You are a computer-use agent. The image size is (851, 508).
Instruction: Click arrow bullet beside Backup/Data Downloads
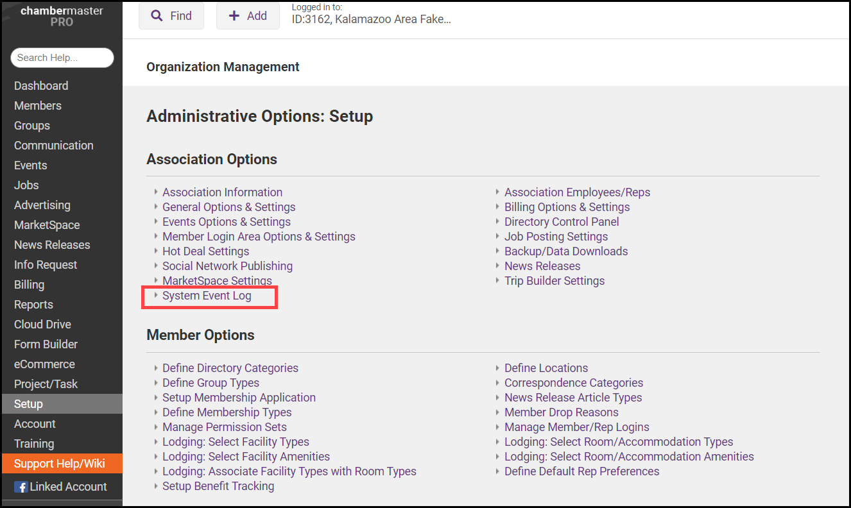498,251
